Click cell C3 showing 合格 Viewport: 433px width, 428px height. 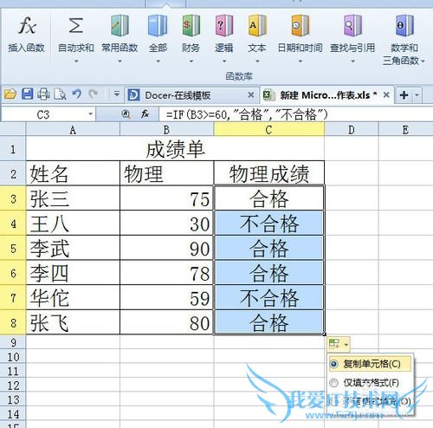269,198
